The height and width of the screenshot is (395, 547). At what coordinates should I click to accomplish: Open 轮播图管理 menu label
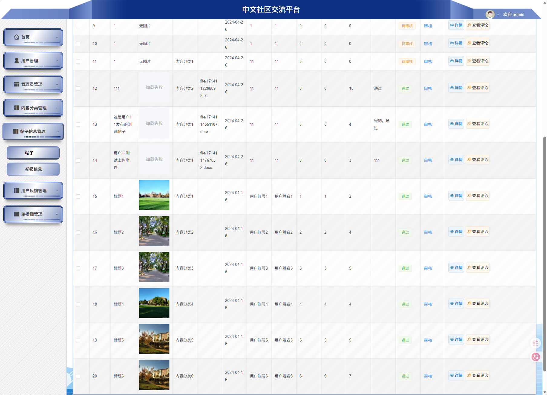[x=32, y=214]
